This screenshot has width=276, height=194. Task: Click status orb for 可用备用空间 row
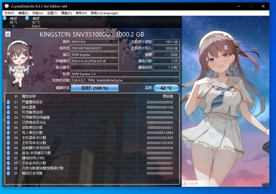(8, 113)
